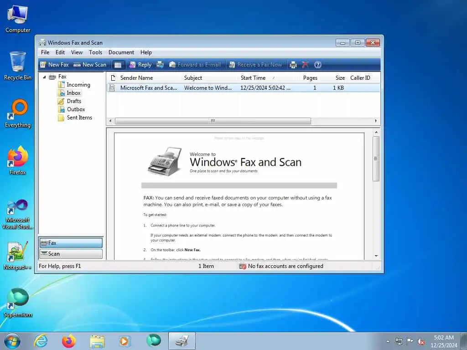Switch to the Scan view button
The image size is (467, 350).
pyautogui.click(x=71, y=254)
